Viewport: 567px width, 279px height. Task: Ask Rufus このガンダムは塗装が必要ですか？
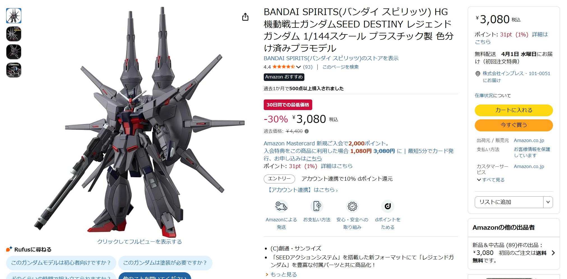click(x=165, y=263)
